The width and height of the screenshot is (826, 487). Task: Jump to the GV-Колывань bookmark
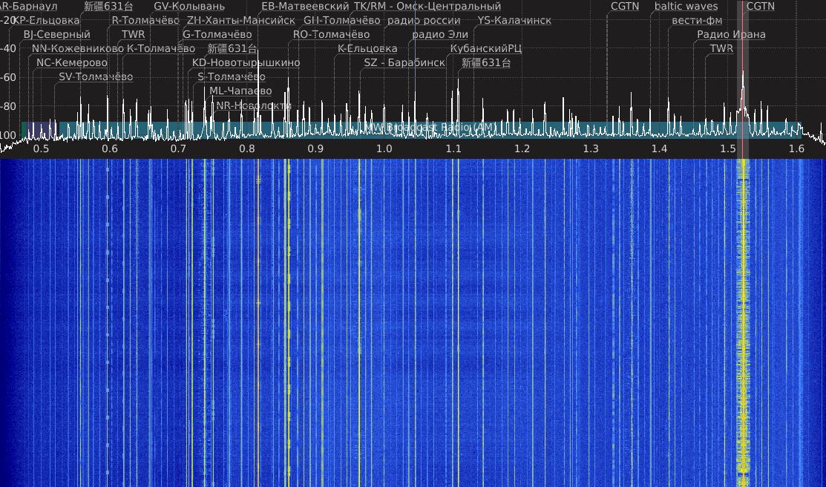pos(189,7)
